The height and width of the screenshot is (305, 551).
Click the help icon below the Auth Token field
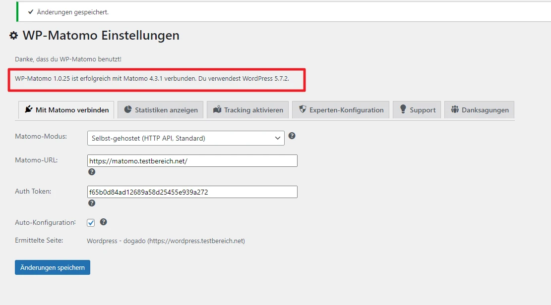tap(92, 203)
